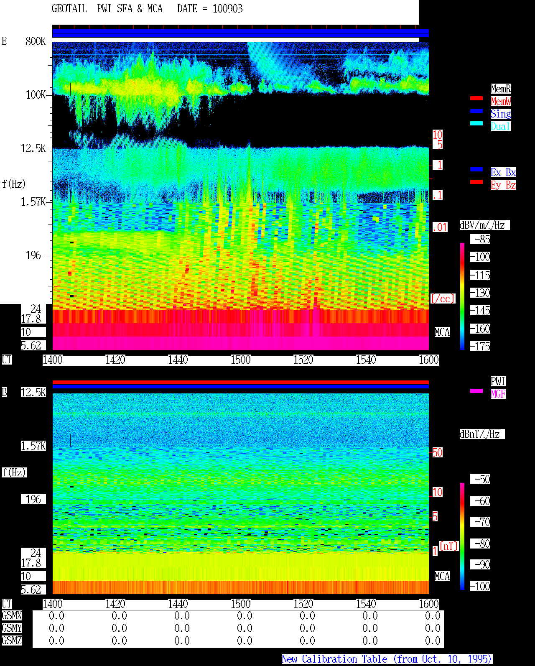
Task: Click the DATE = 100903 text
Action: click(210, 9)
